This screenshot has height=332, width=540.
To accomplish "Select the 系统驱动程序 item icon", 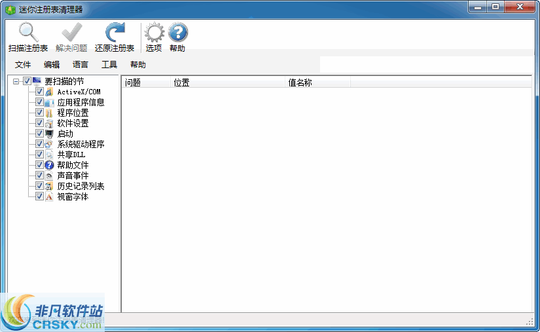I will pyautogui.click(x=49, y=144).
